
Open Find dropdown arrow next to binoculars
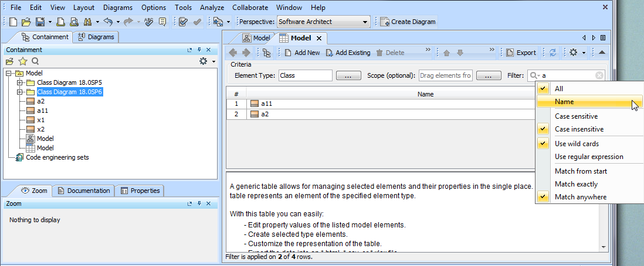pos(97,22)
